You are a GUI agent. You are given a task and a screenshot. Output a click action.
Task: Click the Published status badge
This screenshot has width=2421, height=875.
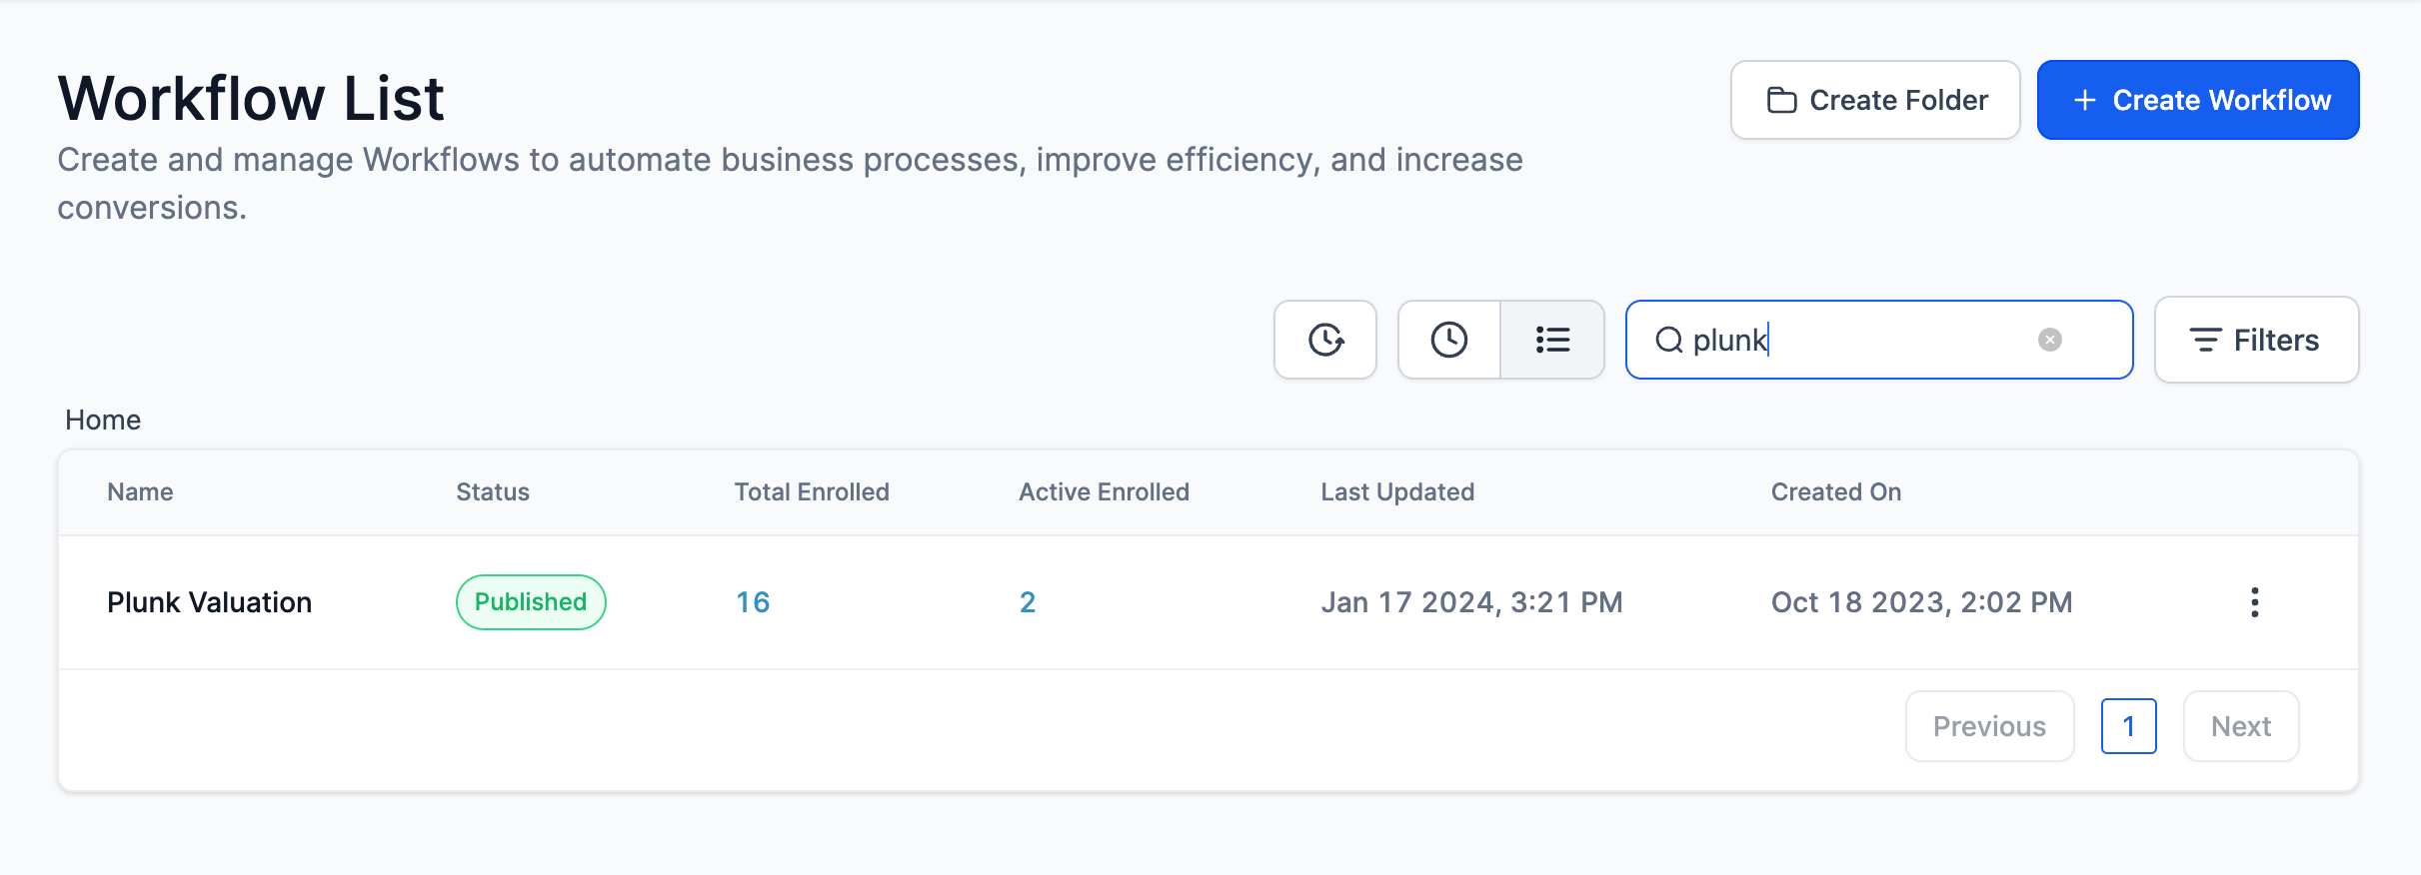click(x=531, y=602)
